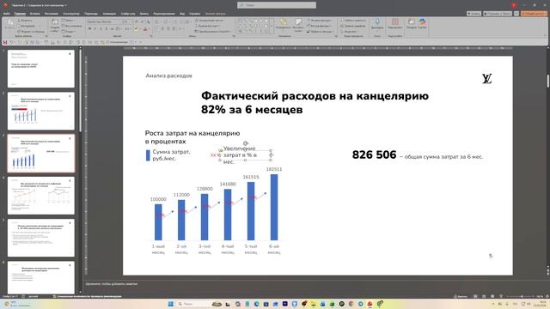The width and height of the screenshot is (550, 309).
Task: Click the Save icon in quick access toolbar
Action: [5, 42]
